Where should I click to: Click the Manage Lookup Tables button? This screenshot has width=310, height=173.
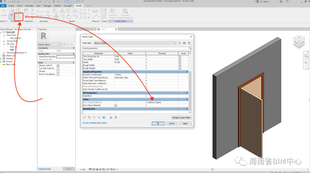click(x=181, y=118)
